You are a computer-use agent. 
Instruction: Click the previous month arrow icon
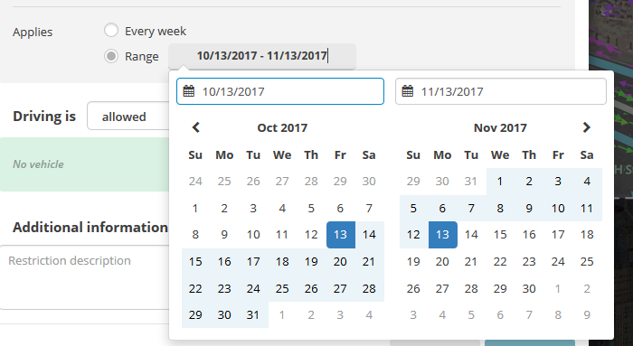[x=196, y=127]
